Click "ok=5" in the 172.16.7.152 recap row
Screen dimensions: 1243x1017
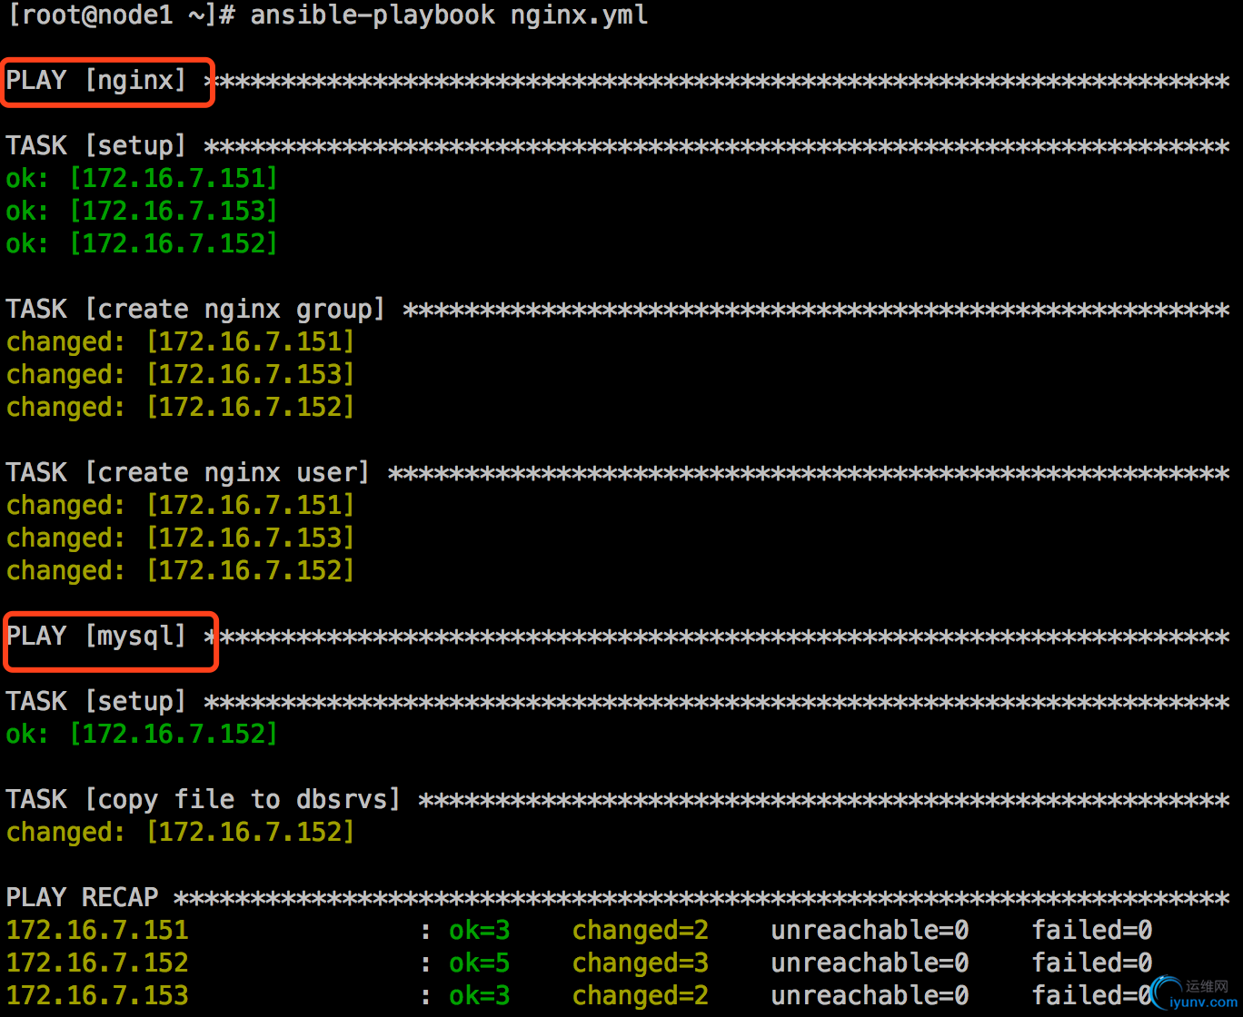(x=480, y=963)
